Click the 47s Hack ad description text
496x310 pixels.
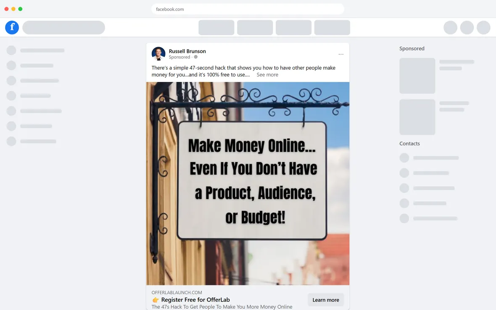(x=222, y=307)
